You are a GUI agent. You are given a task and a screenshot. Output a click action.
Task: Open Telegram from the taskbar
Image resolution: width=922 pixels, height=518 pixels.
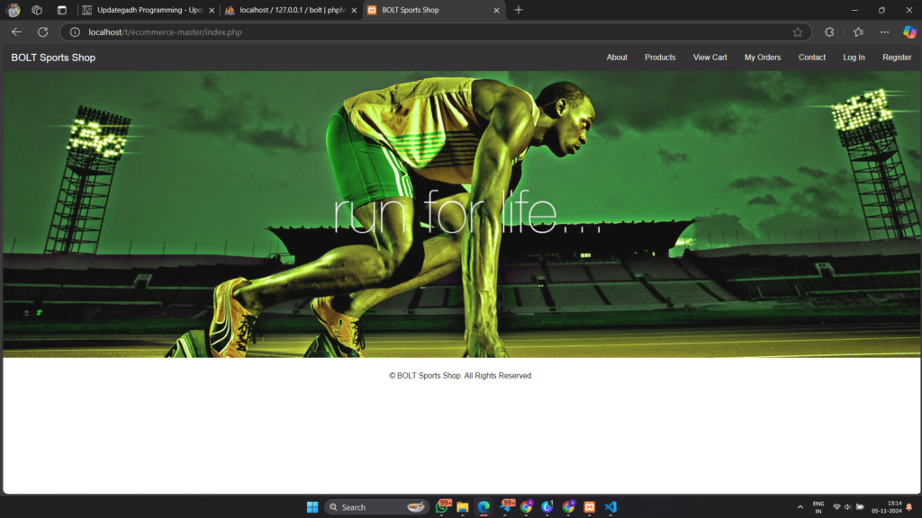pos(506,507)
